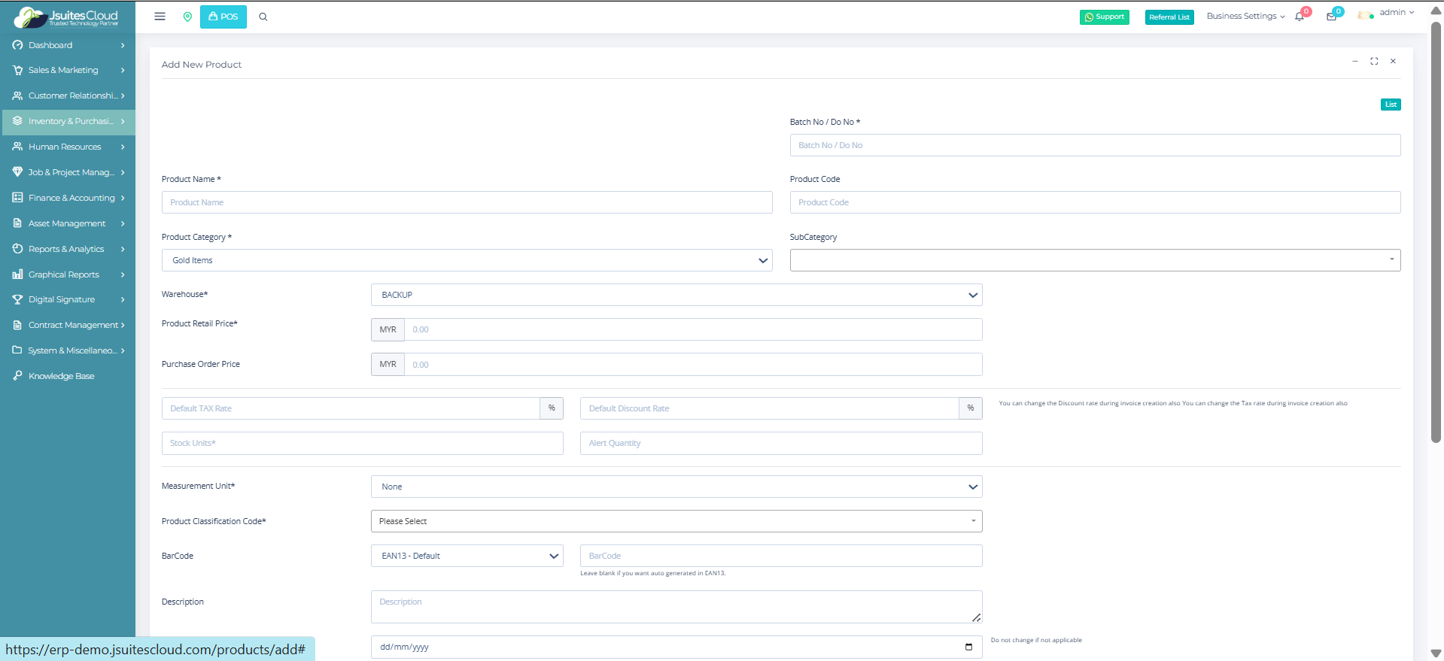Click the List button
The width and height of the screenshot is (1444, 661).
click(x=1390, y=105)
